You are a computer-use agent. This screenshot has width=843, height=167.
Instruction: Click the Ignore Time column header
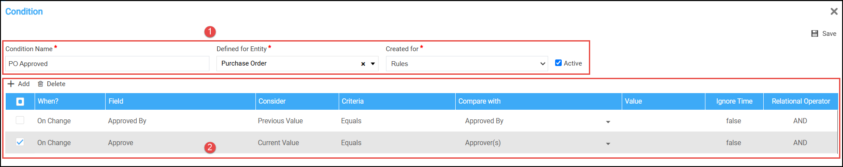tap(734, 101)
